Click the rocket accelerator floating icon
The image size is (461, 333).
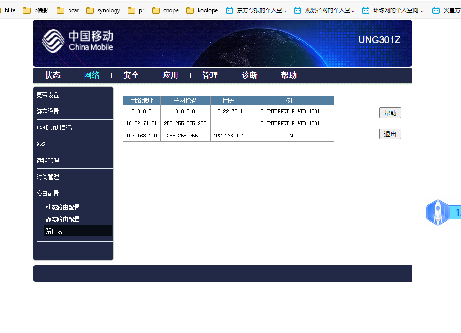tap(438, 212)
